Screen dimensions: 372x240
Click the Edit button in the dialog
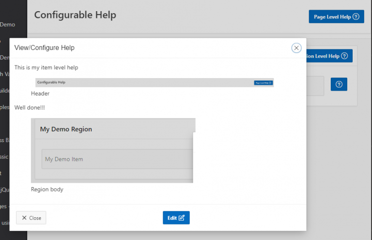176,218
